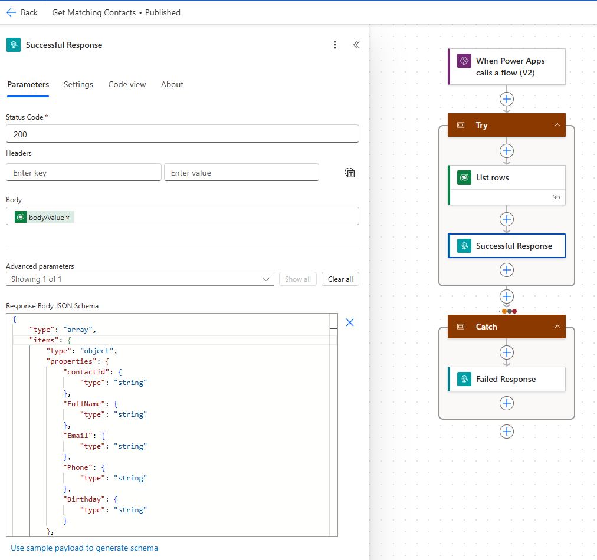This screenshot has height=560, width=597.
Task: Collapse the Catch scope
Action: coord(556,327)
